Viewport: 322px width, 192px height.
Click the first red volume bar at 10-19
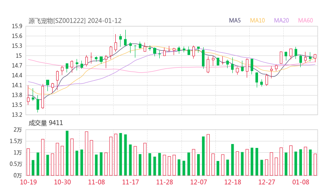coord(28,162)
